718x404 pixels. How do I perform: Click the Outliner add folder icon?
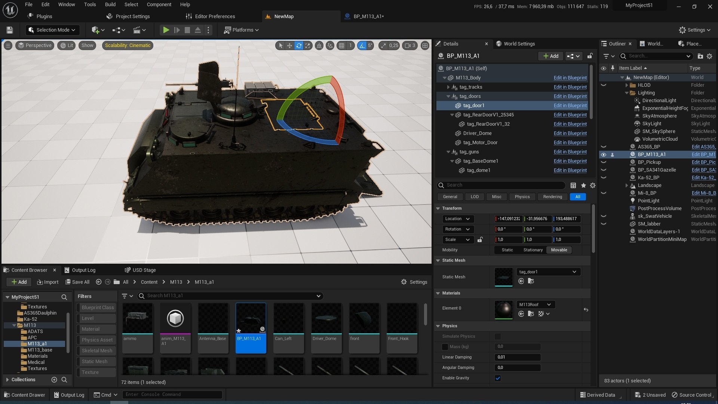click(x=700, y=56)
